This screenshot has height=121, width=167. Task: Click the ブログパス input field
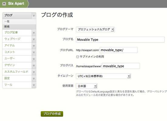click(x=121, y=66)
